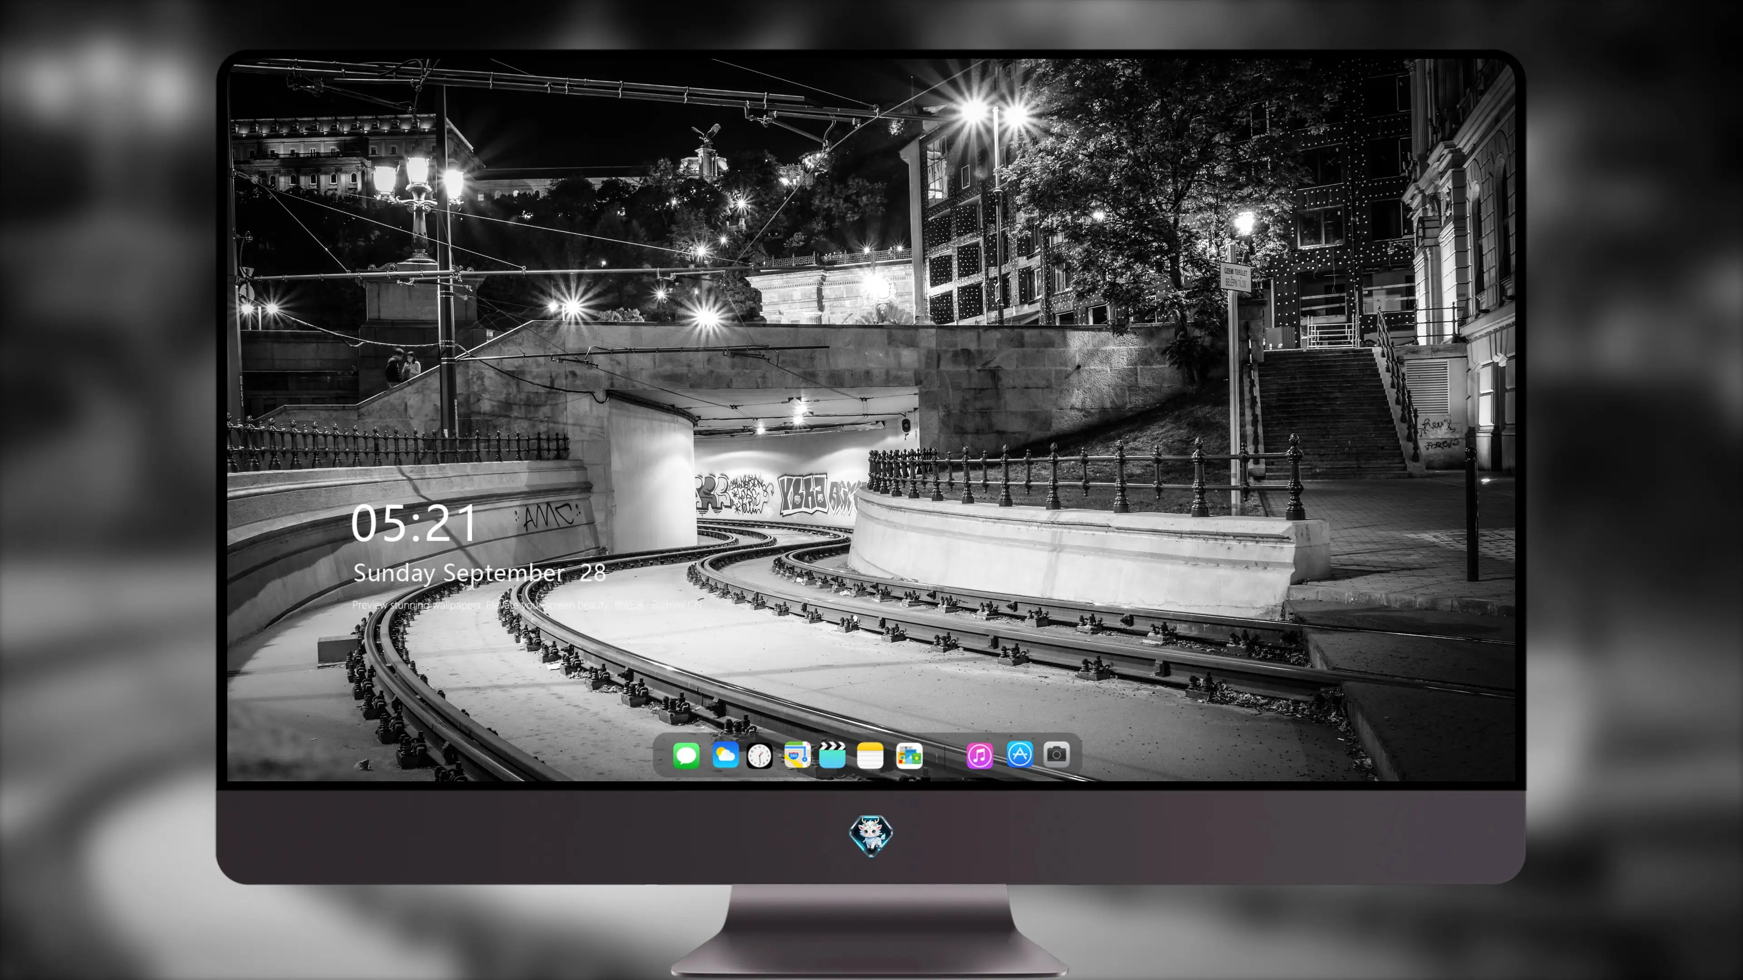Open the App Store icon
The image size is (1743, 980).
1019,754
